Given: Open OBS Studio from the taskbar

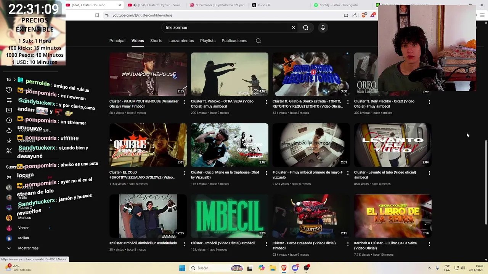Looking at the screenshot, I should [x=307, y=268].
